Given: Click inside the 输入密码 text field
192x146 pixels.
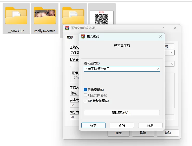Looking at the screenshot, I should point(120,69).
